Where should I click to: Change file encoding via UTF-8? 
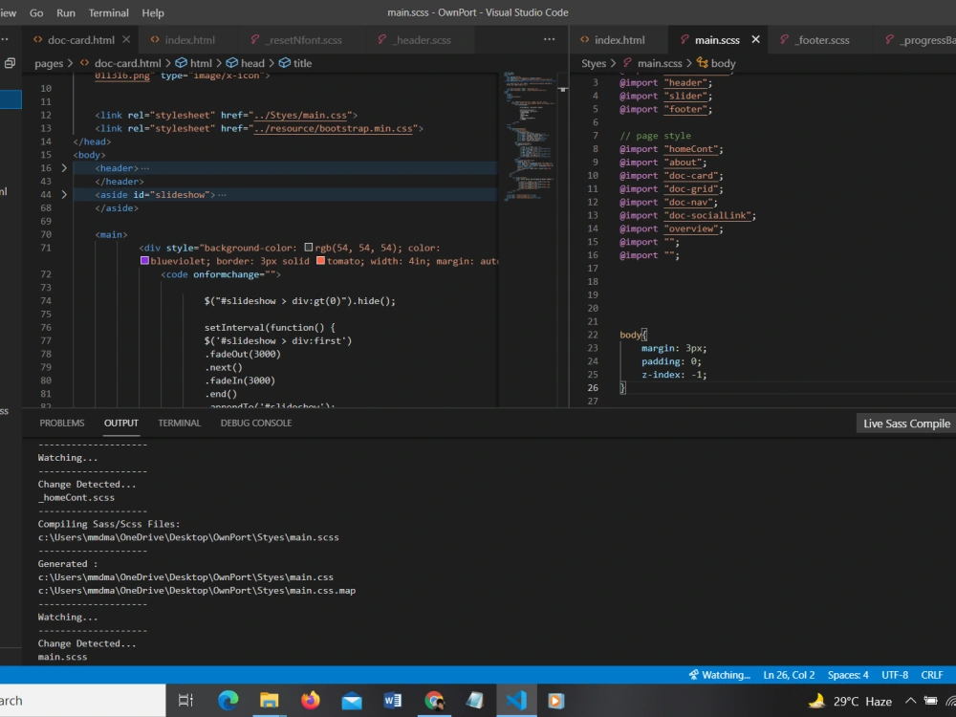[x=895, y=675]
